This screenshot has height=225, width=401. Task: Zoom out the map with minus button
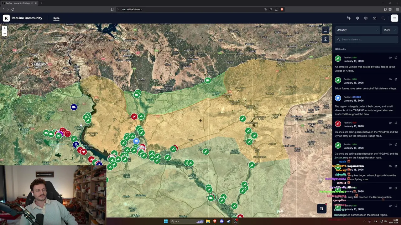point(4,33)
